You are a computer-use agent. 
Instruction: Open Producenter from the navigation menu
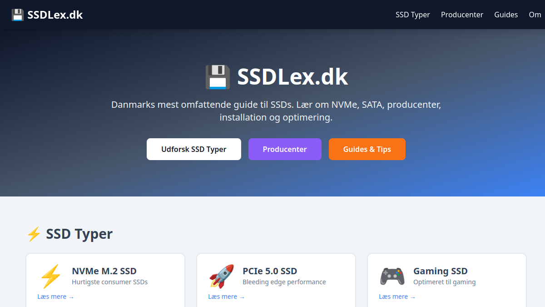pyautogui.click(x=462, y=15)
